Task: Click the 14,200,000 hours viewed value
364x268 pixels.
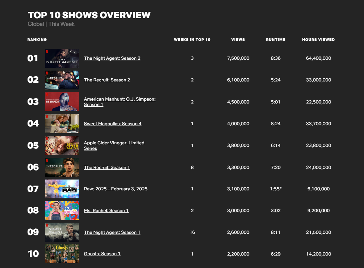Action: pos(319,254)
